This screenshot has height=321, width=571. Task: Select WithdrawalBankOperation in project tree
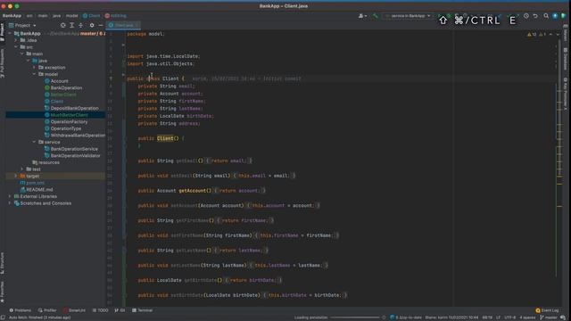tap(75, 136)
